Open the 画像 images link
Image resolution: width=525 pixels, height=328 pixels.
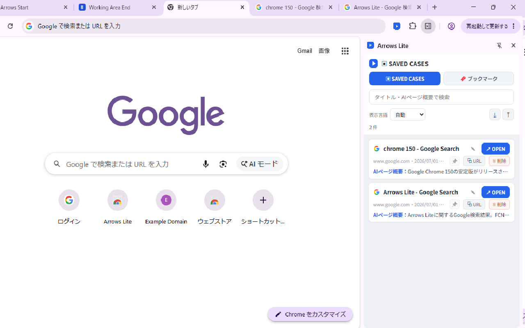[324, 51]
